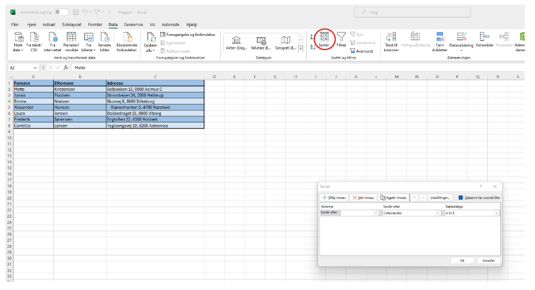
Task: Open Indstillinger in Sortér dialog
Action: [x=440, y=197]
